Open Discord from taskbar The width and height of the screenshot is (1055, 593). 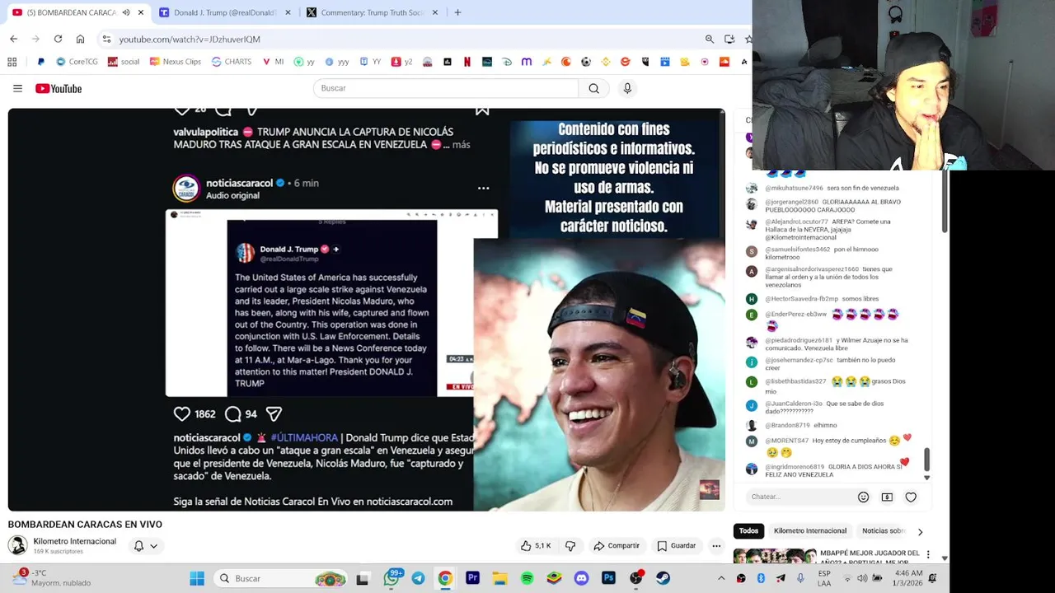(581, 578)
